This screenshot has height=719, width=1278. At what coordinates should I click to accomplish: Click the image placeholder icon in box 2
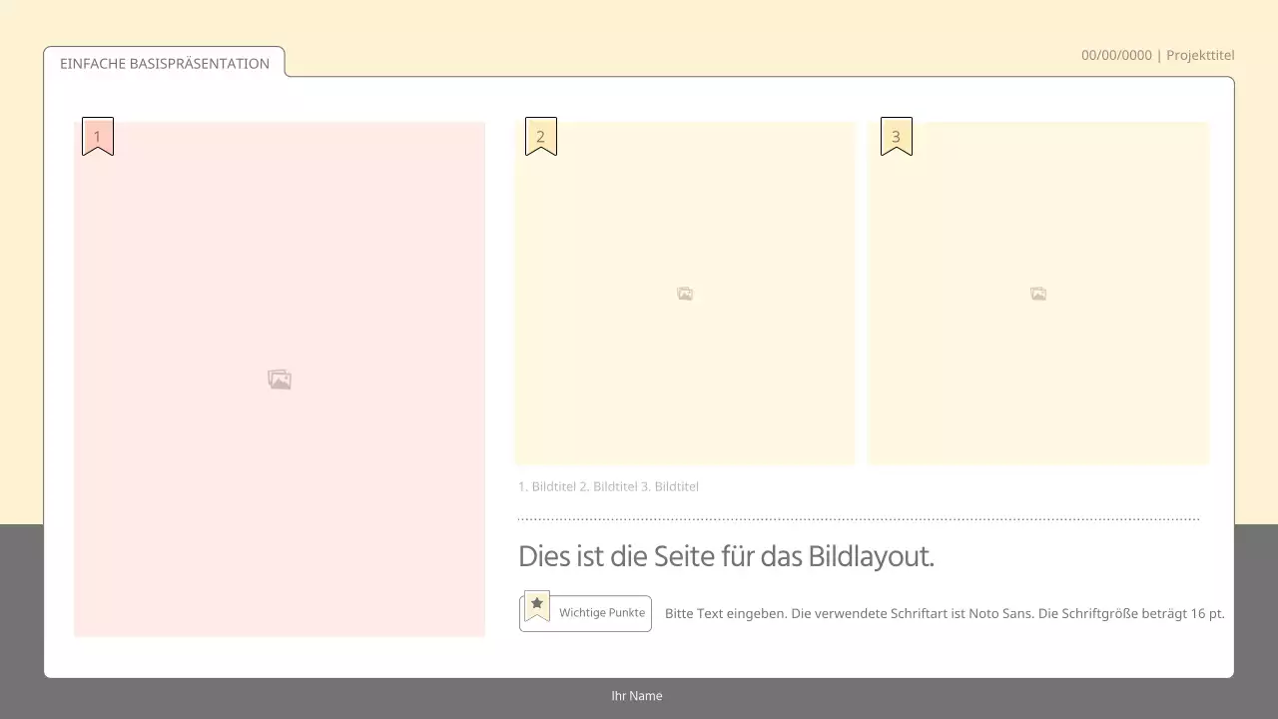coord(685,294)
